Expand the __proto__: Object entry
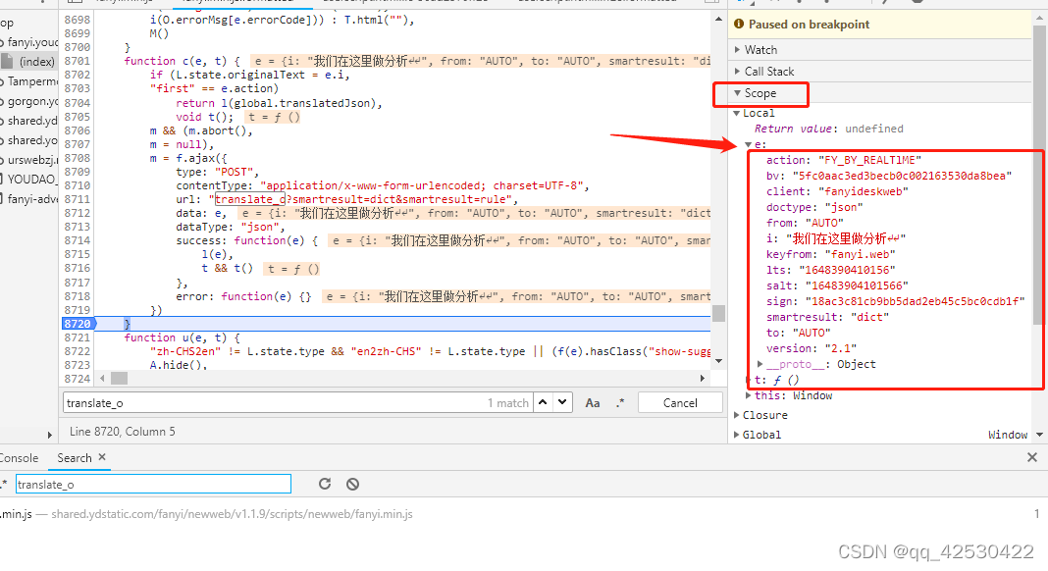This screenshot has height=571, width=1048. coord(760,364)
